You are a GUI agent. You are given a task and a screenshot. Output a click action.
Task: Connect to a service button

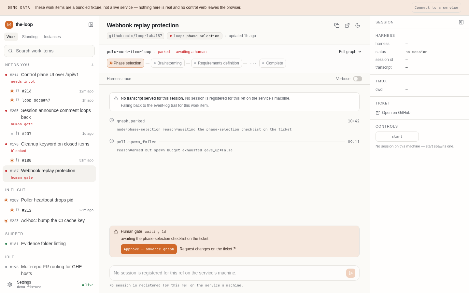pos(436,7)
